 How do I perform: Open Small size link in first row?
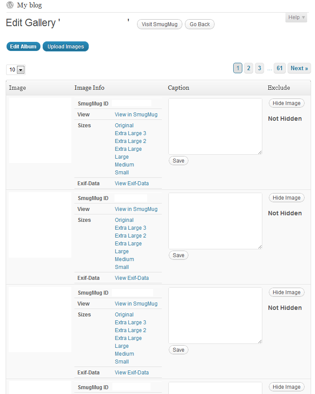[122, 173]
